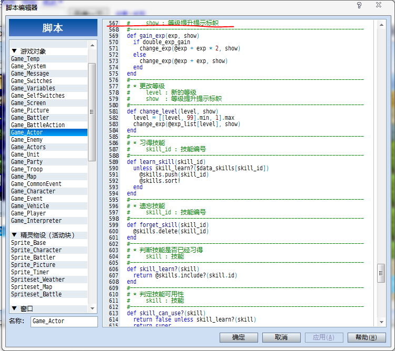Click the question mark help icon

tap(359, 5)
